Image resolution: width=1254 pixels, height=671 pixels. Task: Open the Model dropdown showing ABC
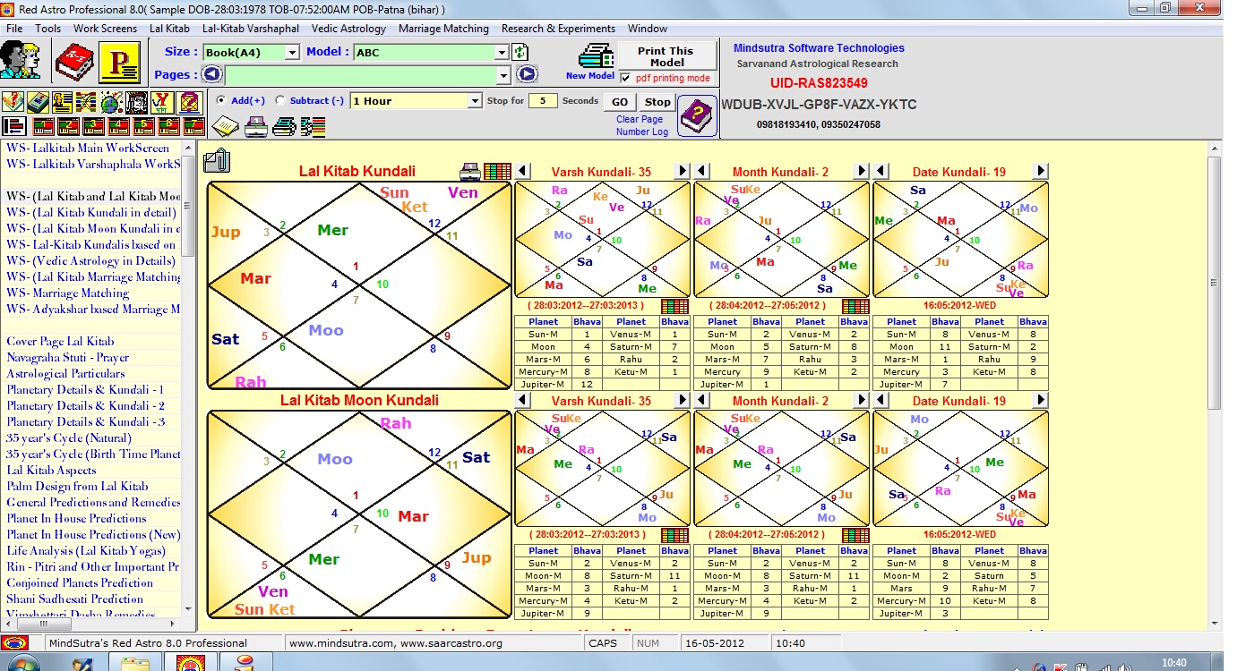coord(432,53)
